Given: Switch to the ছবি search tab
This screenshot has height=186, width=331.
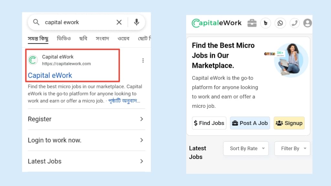Looking at the screenshot, I should click(x=83, y=38).
